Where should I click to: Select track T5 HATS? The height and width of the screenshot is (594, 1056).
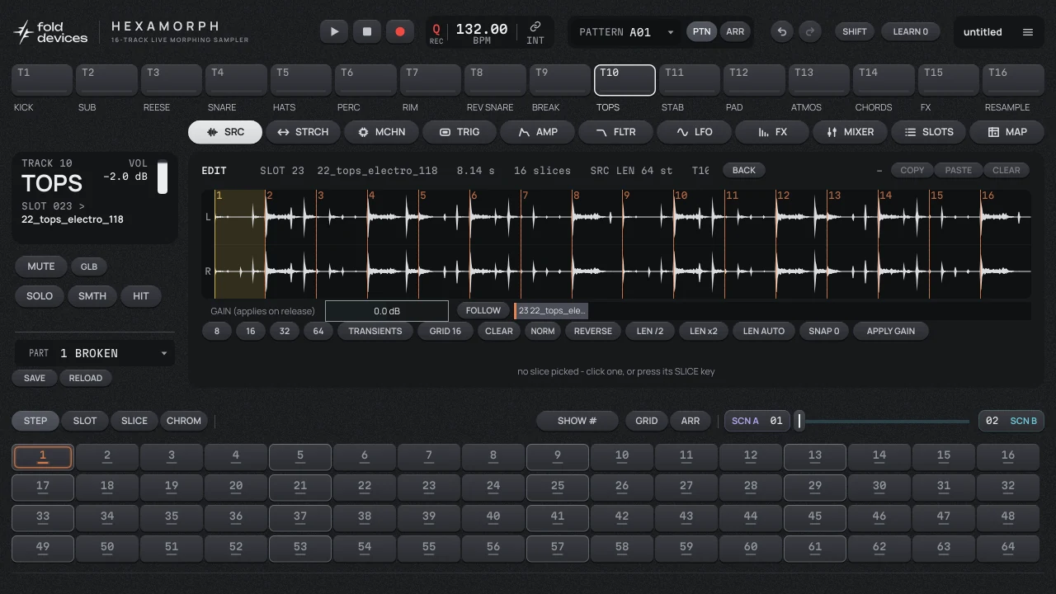[301, 80]
